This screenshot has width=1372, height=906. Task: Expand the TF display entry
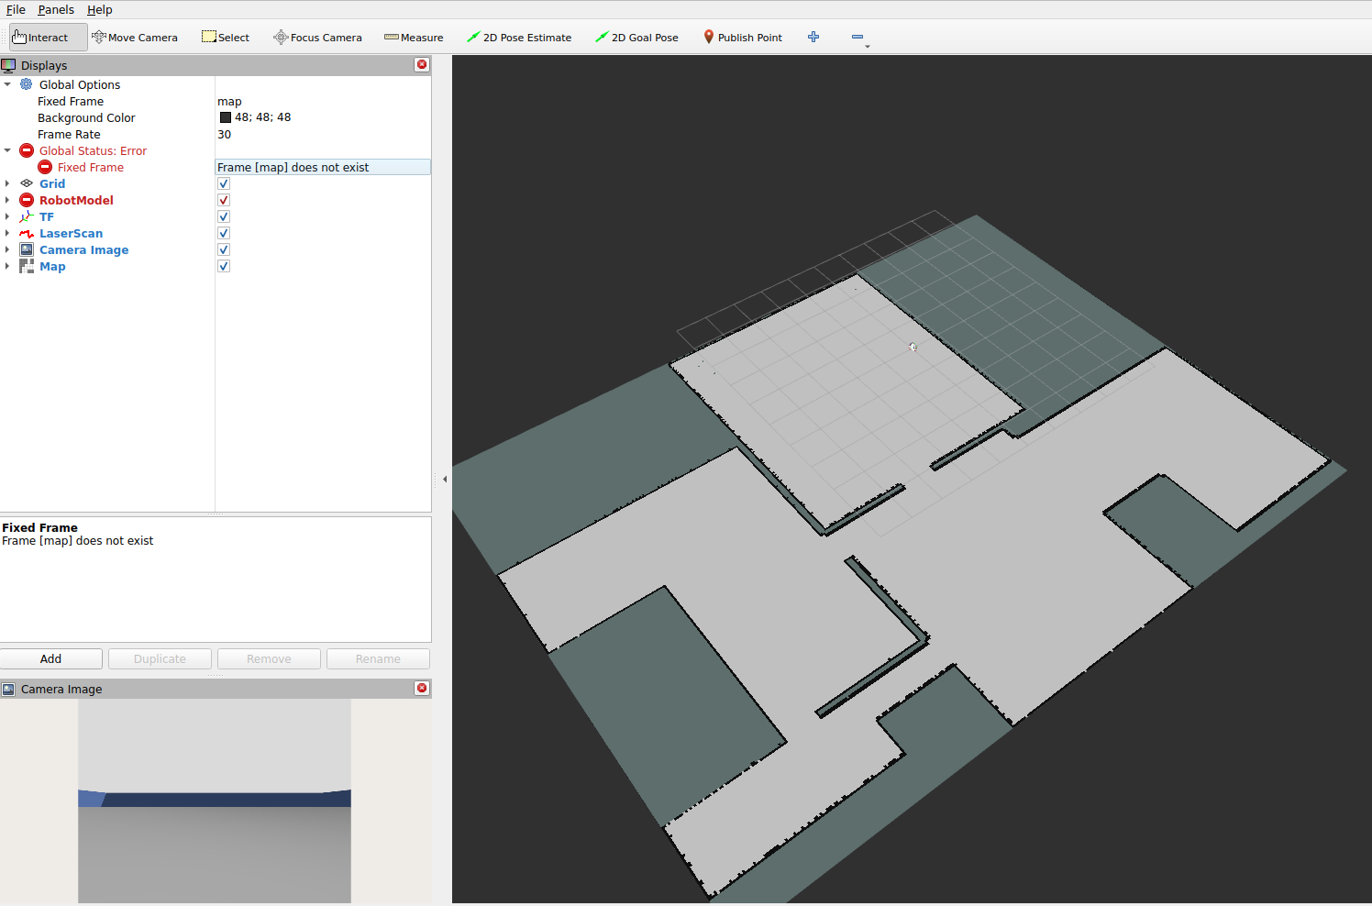[x=7, y=216]
